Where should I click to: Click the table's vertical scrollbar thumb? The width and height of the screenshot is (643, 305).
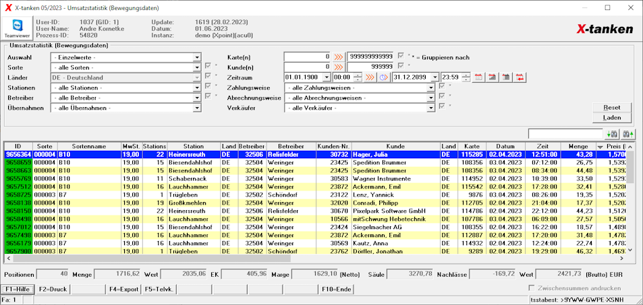tap(630, 166)
